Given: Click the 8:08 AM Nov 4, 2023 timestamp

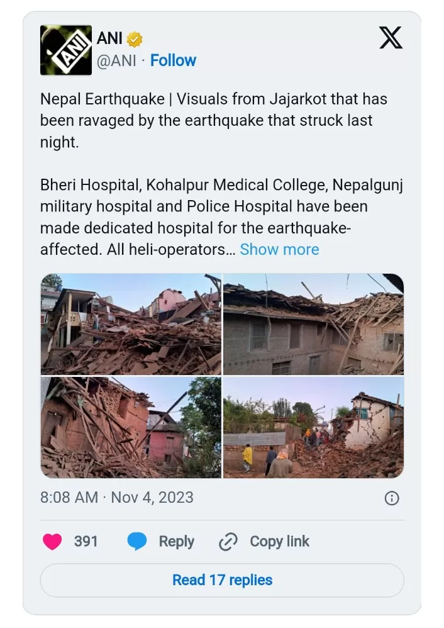Looking at the screenshot, I should (117, 498).
